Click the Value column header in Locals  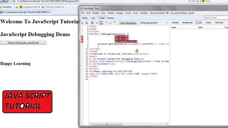[200, 27]
